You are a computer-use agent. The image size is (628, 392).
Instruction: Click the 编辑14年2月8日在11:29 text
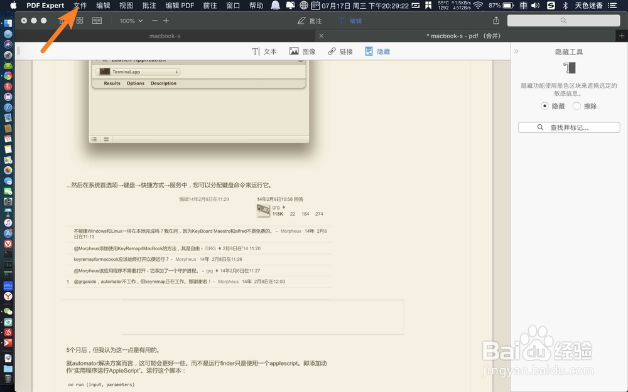click(x=204, y=199)
